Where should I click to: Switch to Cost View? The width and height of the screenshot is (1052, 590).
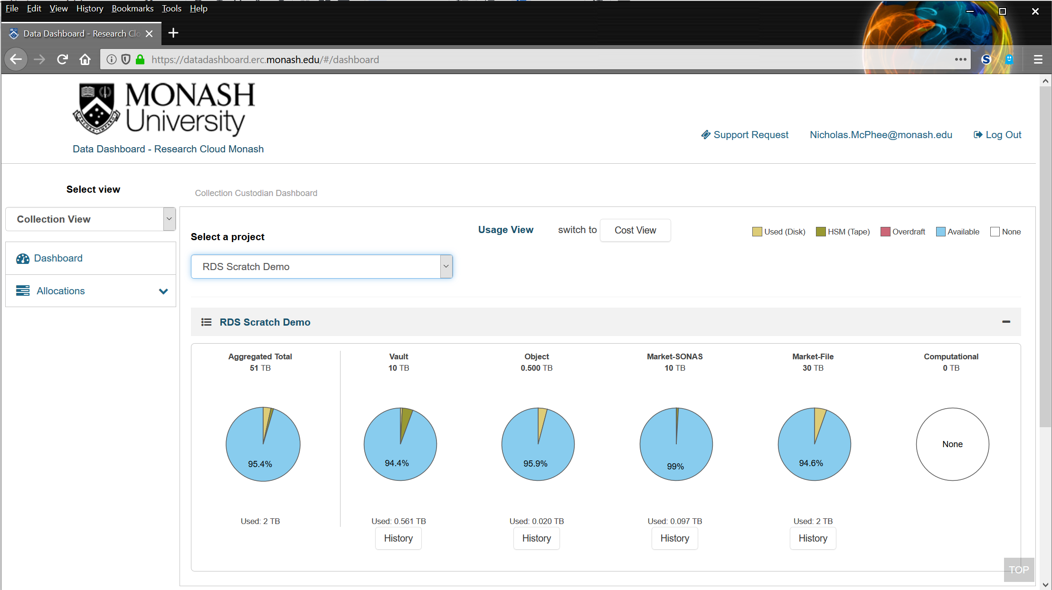tap(635, 230)
